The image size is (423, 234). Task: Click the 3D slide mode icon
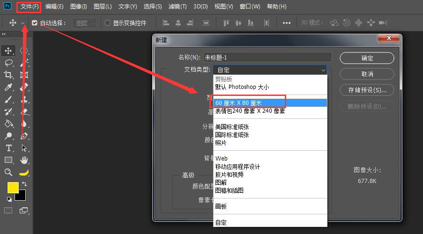pos(371,23)
